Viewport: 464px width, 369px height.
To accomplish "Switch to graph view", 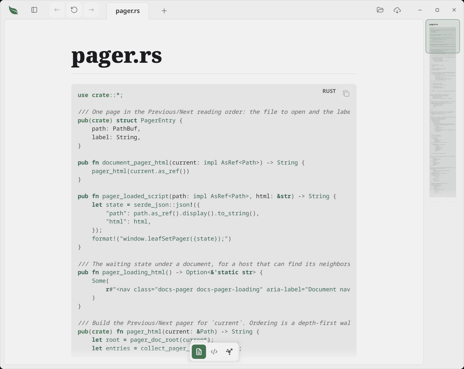I will point(229,352).
